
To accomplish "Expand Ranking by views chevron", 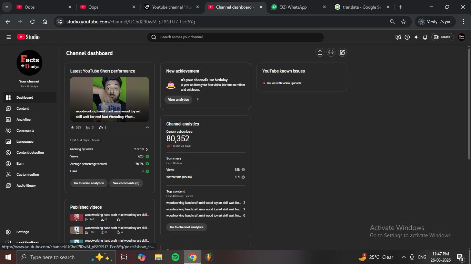I will (147, 150).
